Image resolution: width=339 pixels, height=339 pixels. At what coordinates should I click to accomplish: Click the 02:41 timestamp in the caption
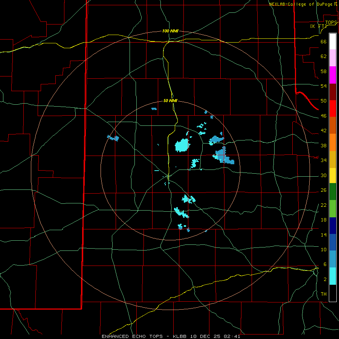tap(232, 336)
